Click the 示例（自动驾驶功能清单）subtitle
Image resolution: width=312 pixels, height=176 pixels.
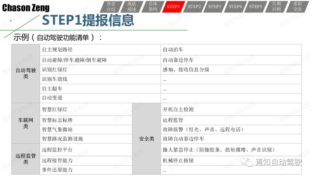57,37
